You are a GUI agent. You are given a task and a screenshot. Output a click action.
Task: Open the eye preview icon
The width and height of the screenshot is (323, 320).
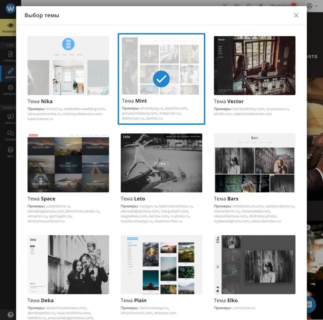point(10,26)
